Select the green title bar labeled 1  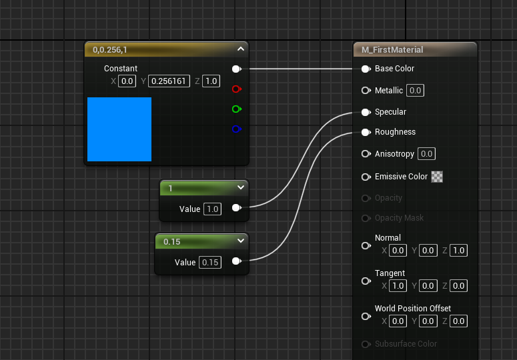pyautogui.click(x=204, y=188)
